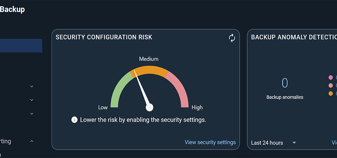This screenshot has height=158, width=337.
Task: Open the View security settings link
Action: (x=210, y=142)
